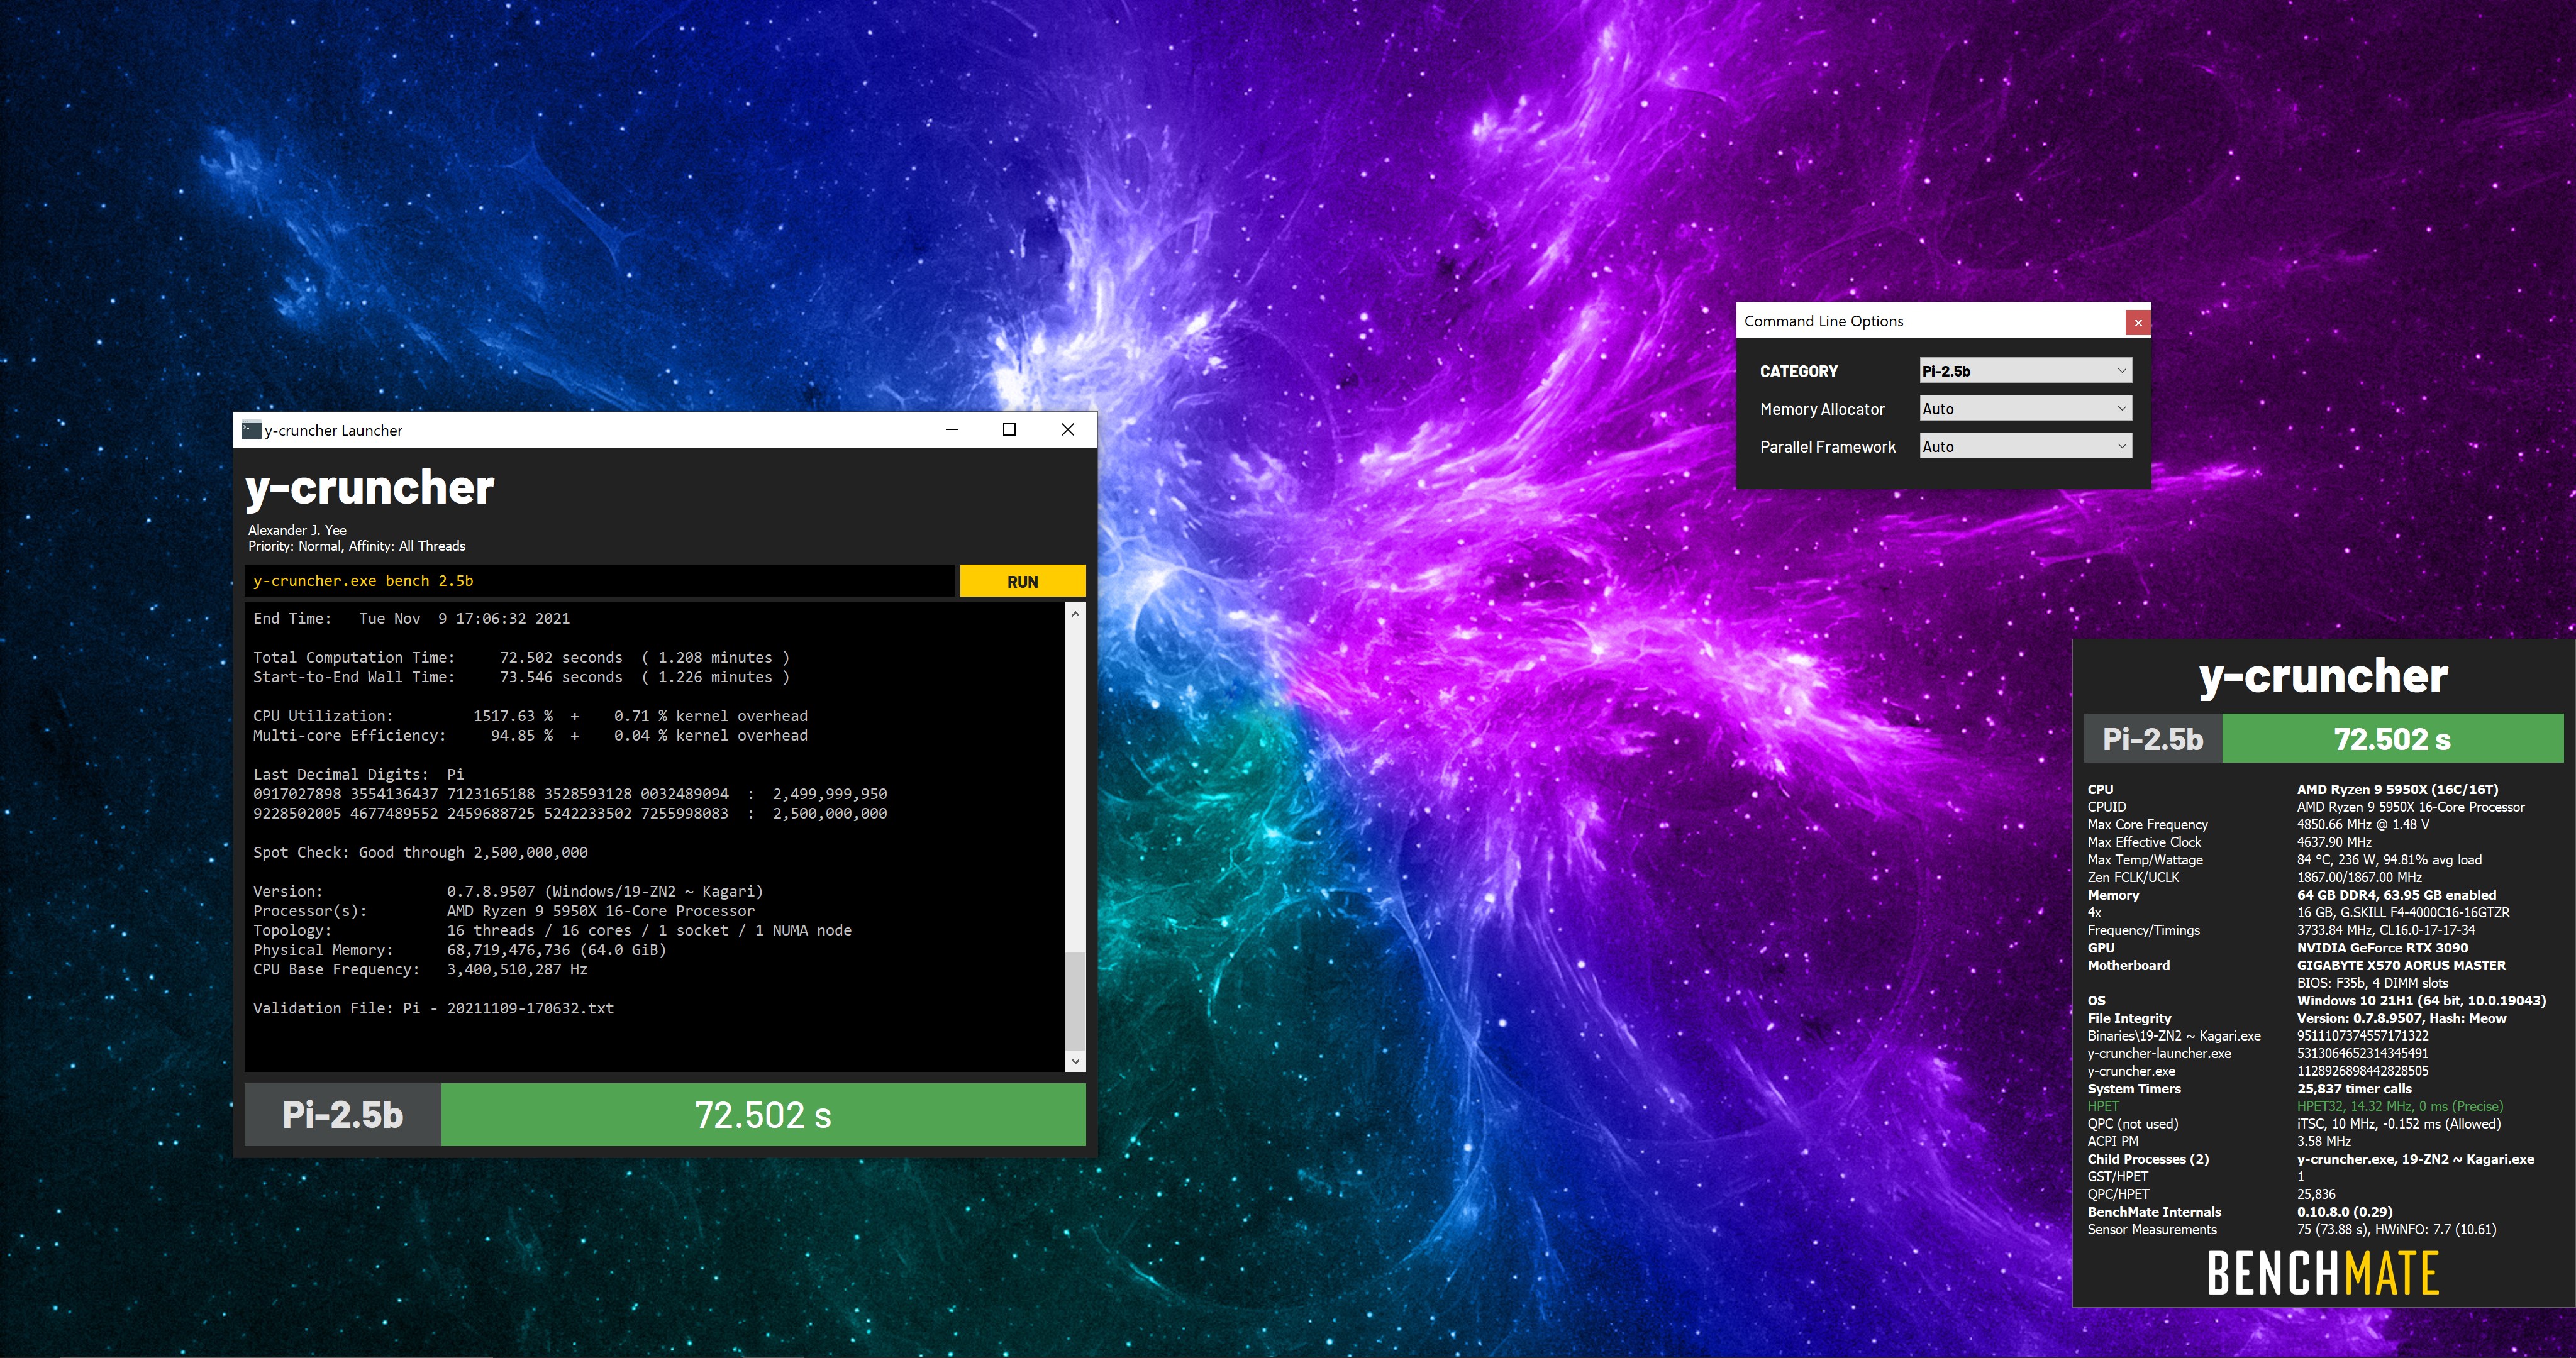The width and height of the screenshot is (2576, 1358).
Task: Click 'Validation File: Pi - 20211109-170632.txt' line
Action: pos(433,1009)
